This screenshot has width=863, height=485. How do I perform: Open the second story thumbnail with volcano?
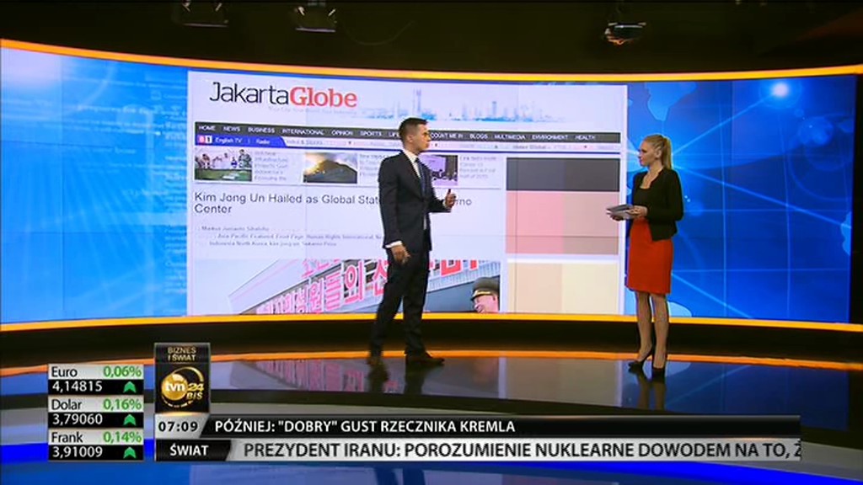click(330, 168)
